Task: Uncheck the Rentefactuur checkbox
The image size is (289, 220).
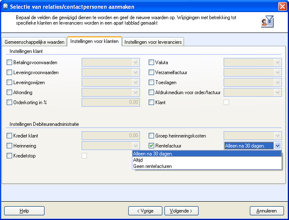Action: point(151,146)
